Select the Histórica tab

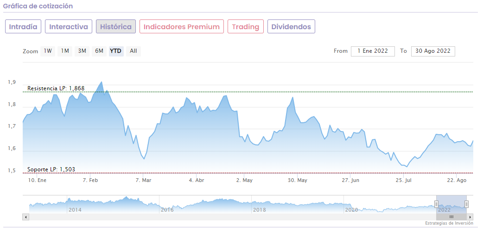tap(116, 27)
